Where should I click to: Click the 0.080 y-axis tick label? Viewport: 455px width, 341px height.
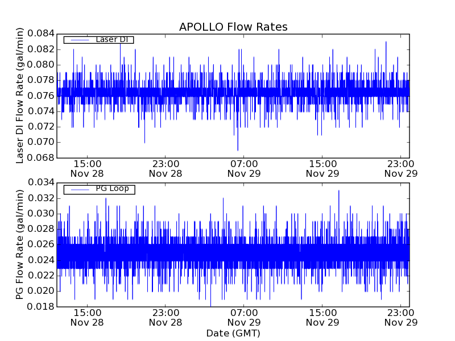[x=41, y=65]
